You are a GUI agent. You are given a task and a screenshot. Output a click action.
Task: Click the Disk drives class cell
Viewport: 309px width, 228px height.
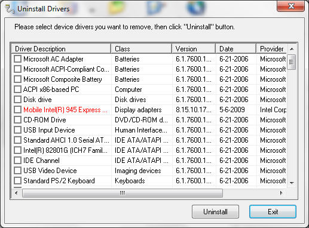130,100
